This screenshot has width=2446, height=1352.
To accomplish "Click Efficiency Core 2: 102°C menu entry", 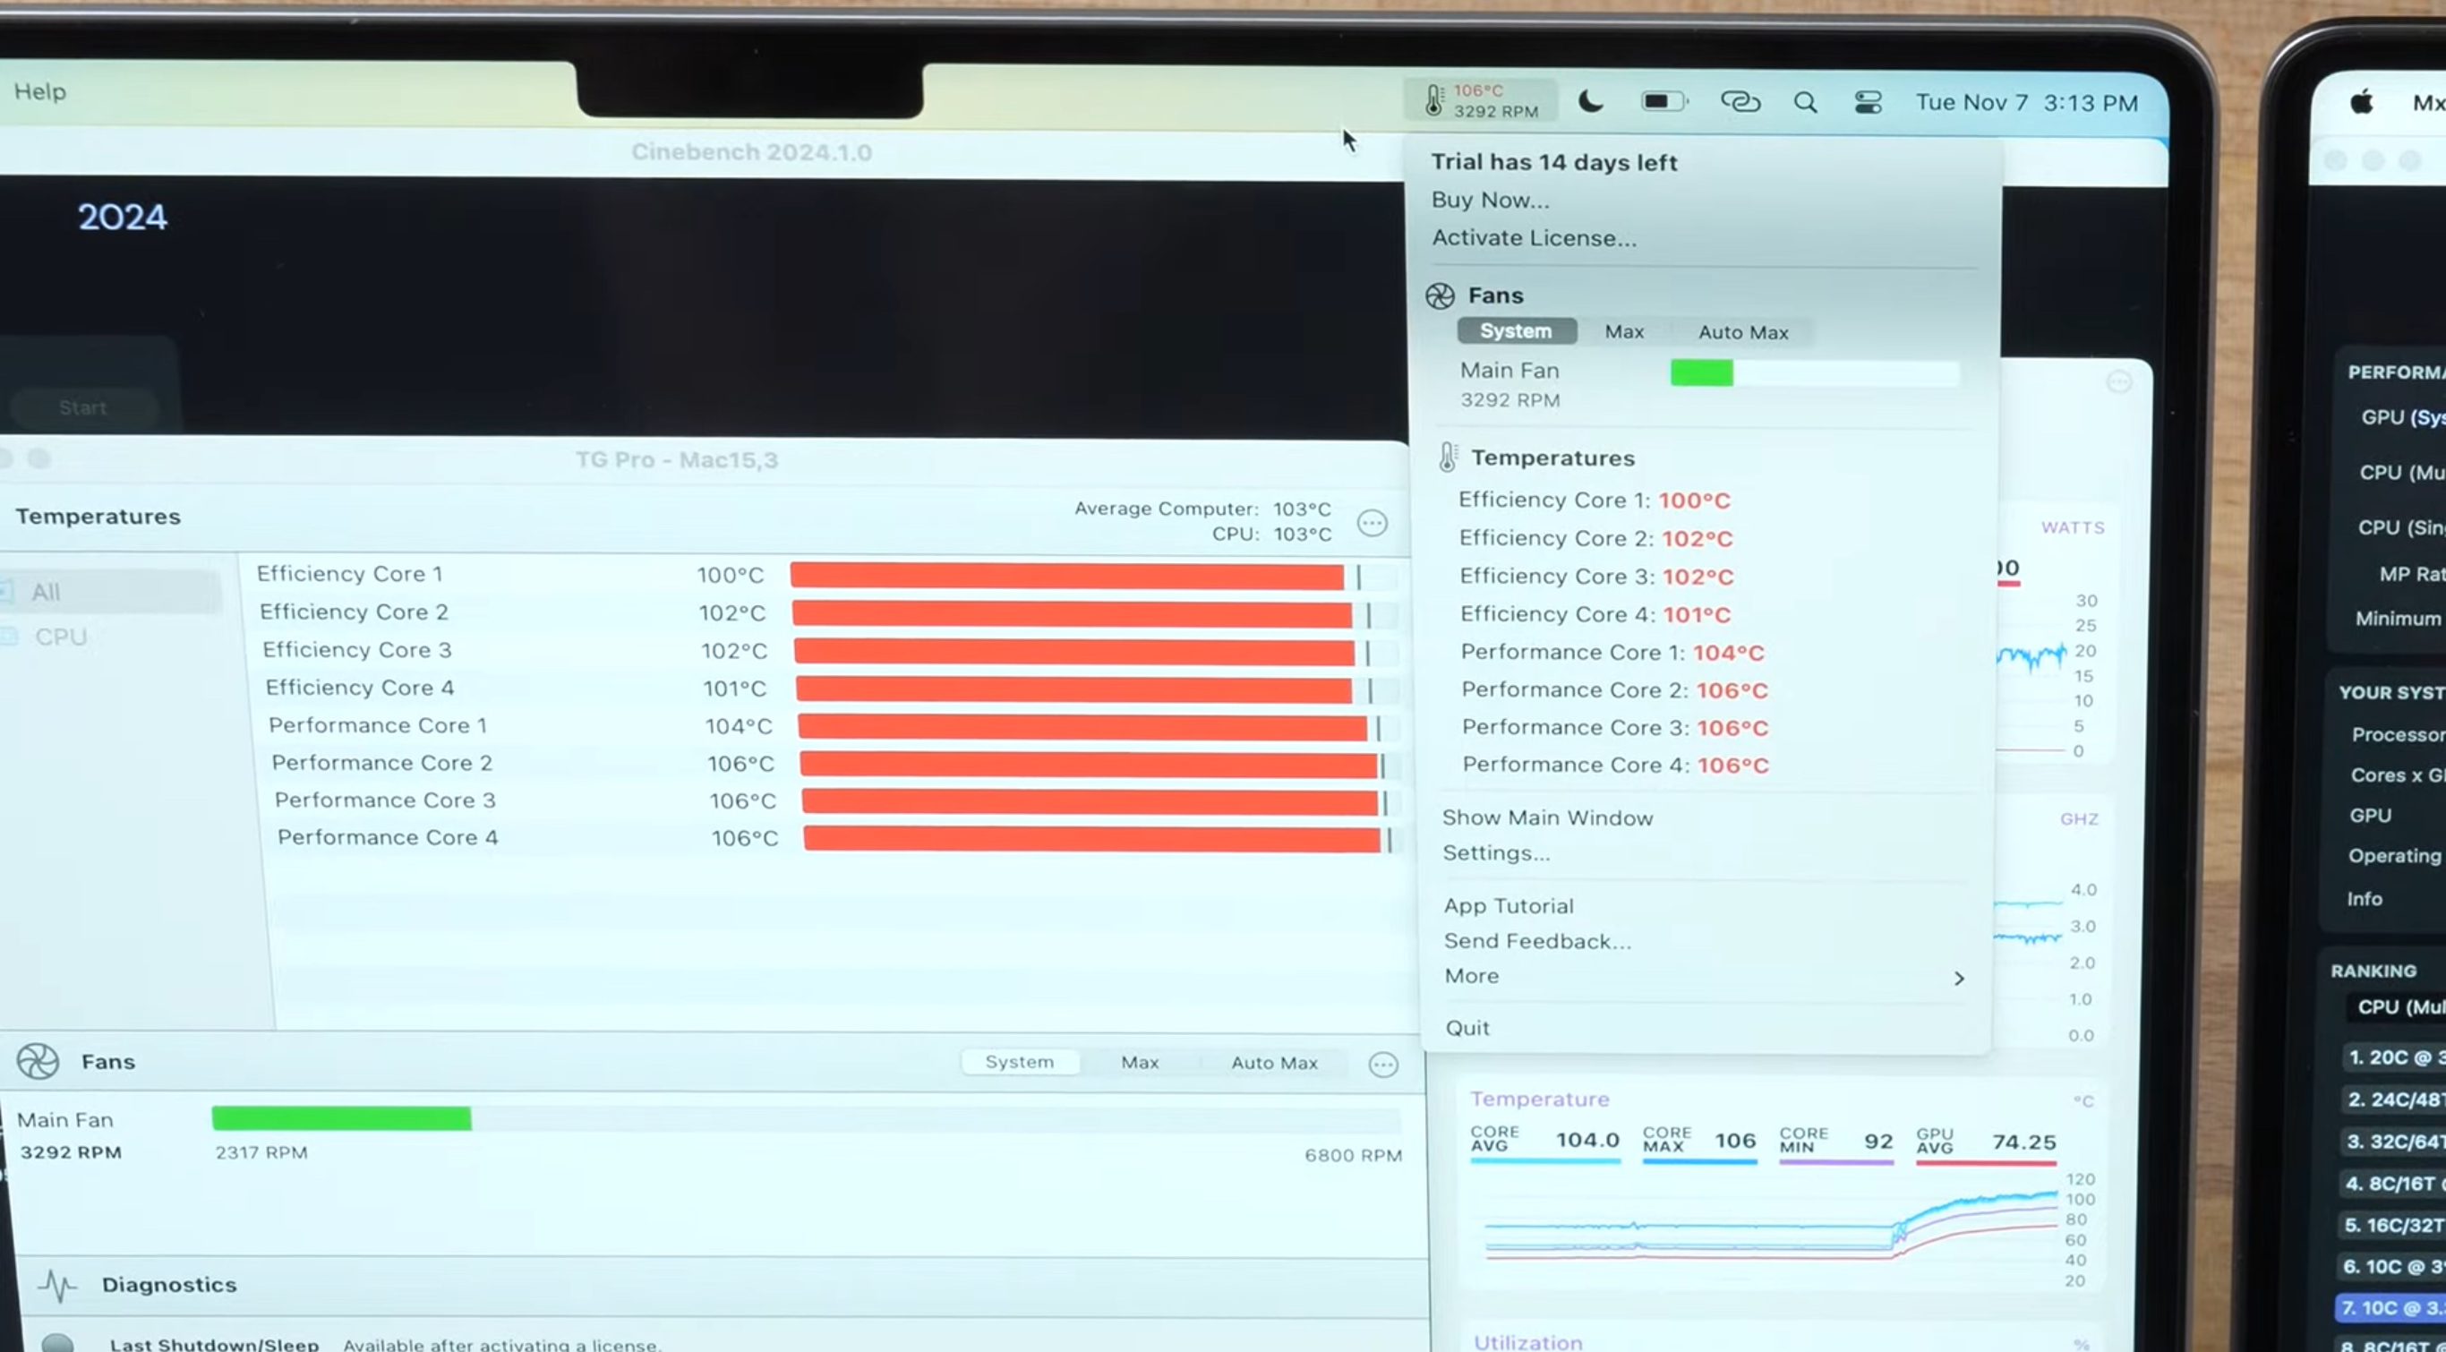I will 1595,537.
